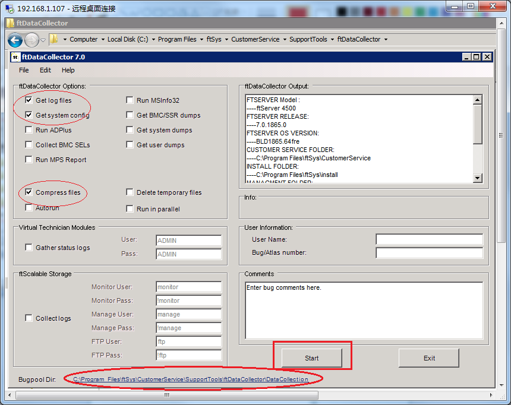Screen dimensions: 511x405
Task: Click the Start button
Action: coord(312,358)
